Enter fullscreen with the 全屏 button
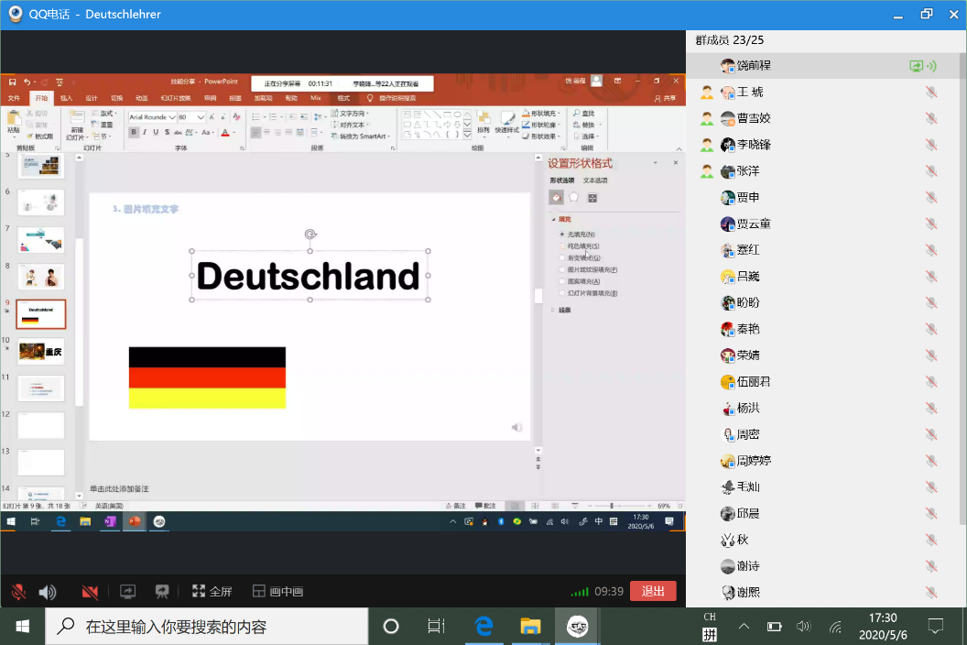The image size is (967, 645). tap(212, 592)
